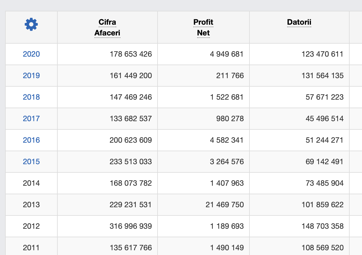The height and width of the screenshot is (255, 362).
Task: Open the 2017 year link
Action: (31, 119)
